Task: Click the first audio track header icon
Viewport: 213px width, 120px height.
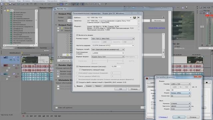Action: (6, 65)
